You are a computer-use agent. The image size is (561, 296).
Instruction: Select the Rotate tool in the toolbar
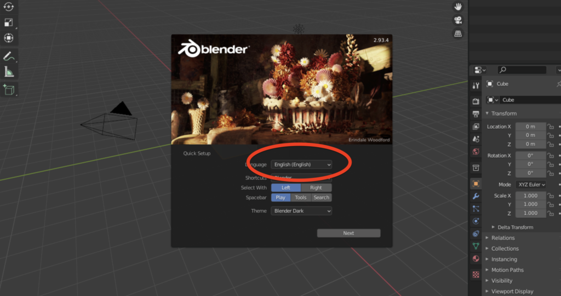point(9,7)
